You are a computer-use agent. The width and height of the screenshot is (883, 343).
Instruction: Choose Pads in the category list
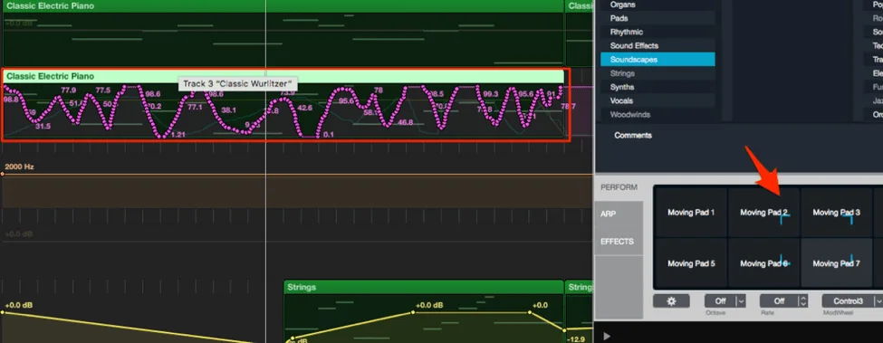point(657,18)
